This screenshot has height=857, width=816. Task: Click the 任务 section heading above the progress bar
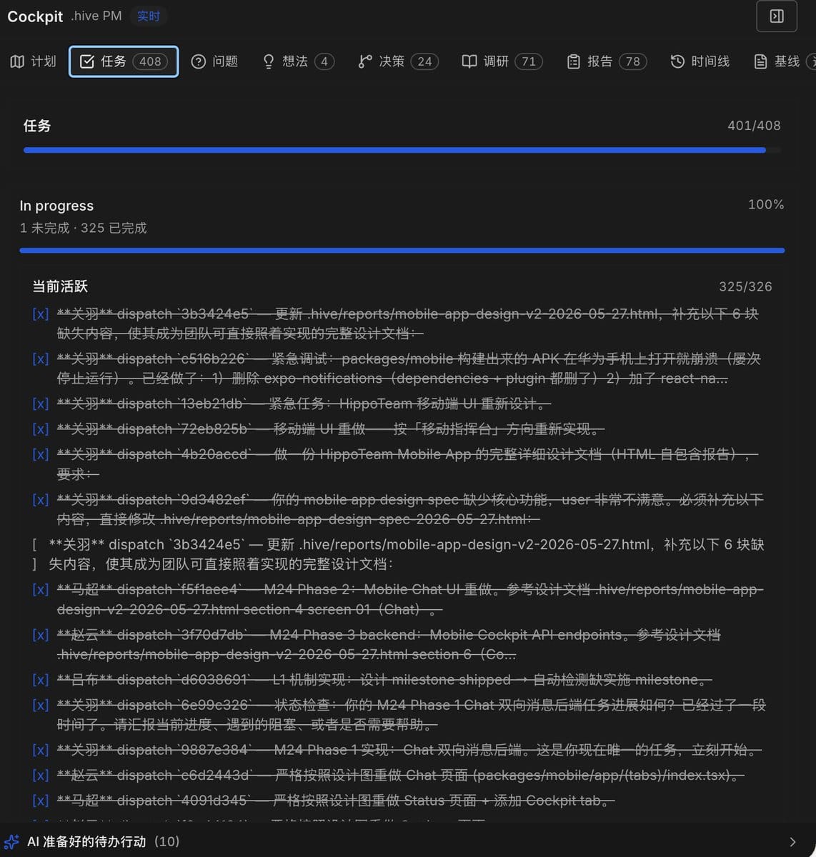click(x=37, y=126)
